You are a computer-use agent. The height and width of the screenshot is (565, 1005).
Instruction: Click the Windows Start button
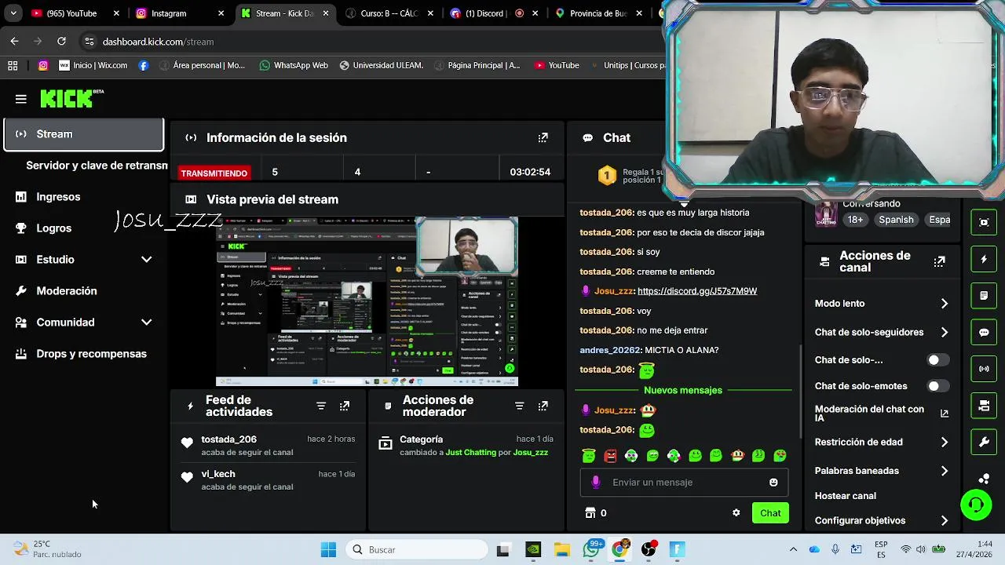click(x=328, y=550)
